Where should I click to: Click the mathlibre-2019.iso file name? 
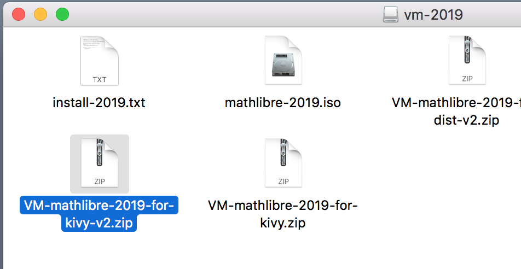click(x=283, y=103)
